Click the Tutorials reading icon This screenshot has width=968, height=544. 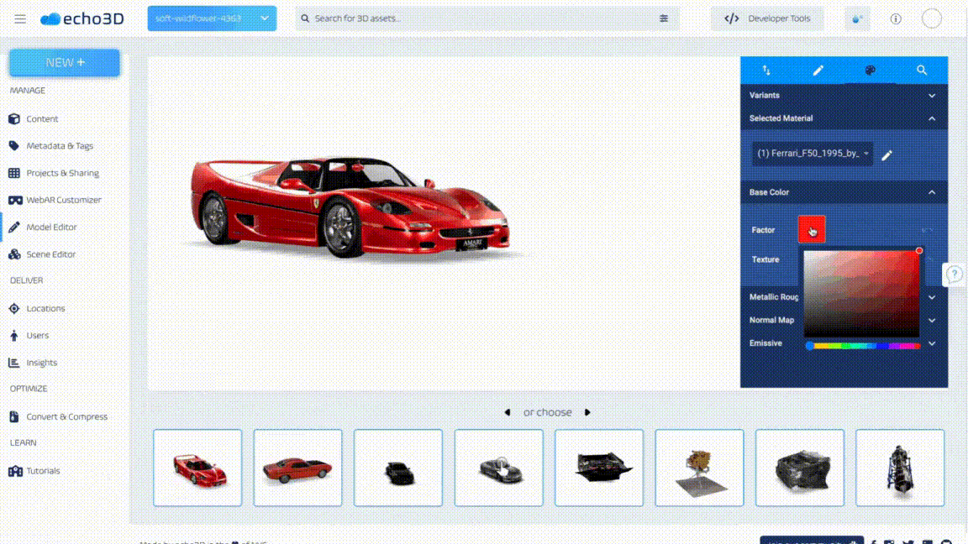(15, 471)
